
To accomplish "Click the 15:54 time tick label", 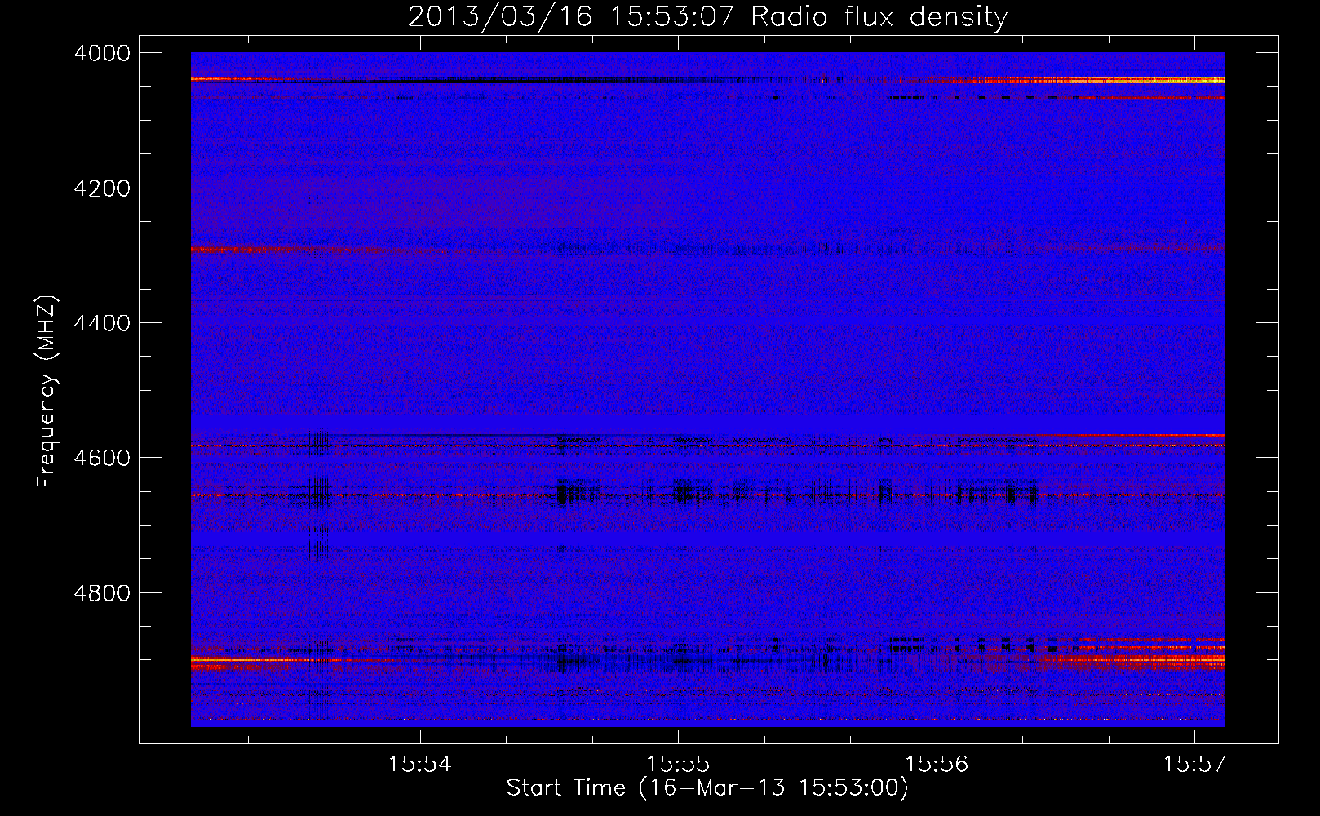I will (419, 765).
